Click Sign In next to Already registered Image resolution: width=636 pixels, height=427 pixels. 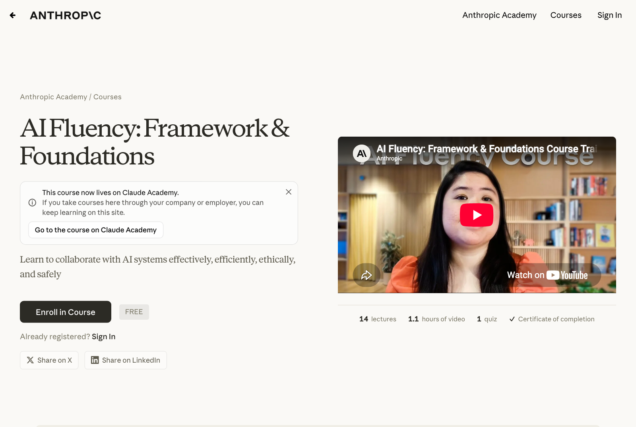click(x=104, y=336)
